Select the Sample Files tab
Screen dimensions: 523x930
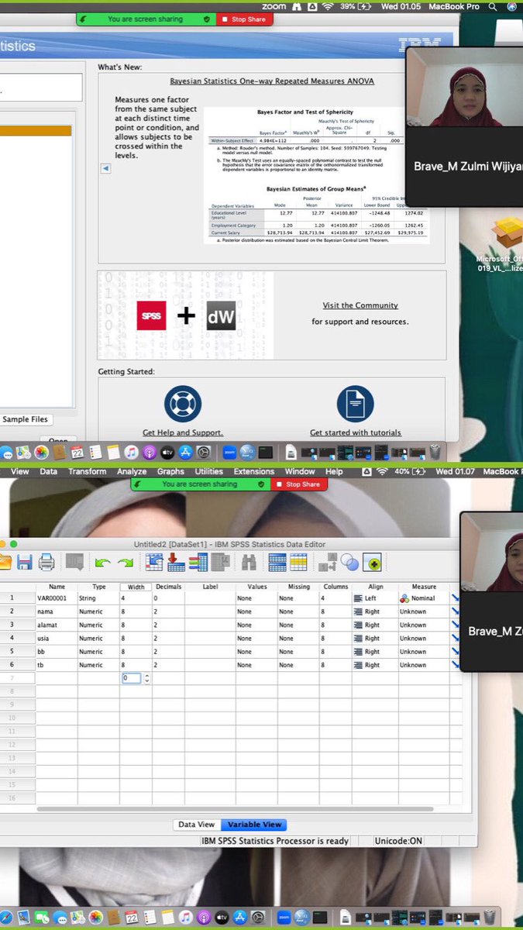coord(25,419)
